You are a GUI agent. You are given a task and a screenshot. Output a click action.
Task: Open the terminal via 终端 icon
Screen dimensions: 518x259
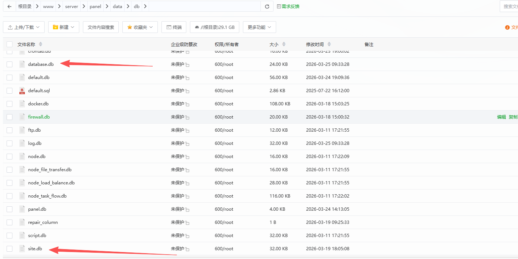tap(174, 27)
